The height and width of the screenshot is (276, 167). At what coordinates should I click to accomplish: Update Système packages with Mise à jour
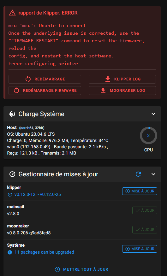click(x=140, y=249)
